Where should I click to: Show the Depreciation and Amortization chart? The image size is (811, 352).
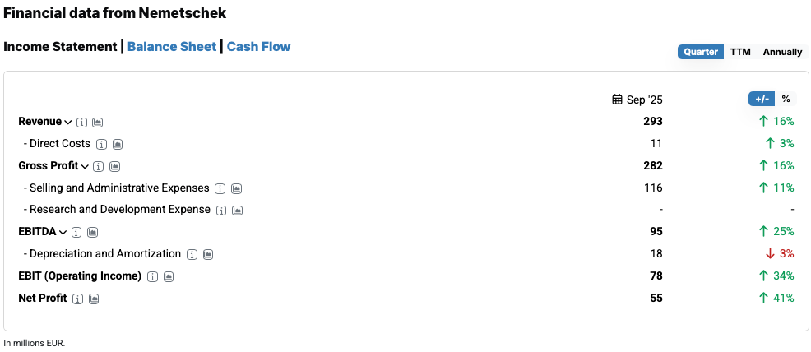tap(208, 254)
